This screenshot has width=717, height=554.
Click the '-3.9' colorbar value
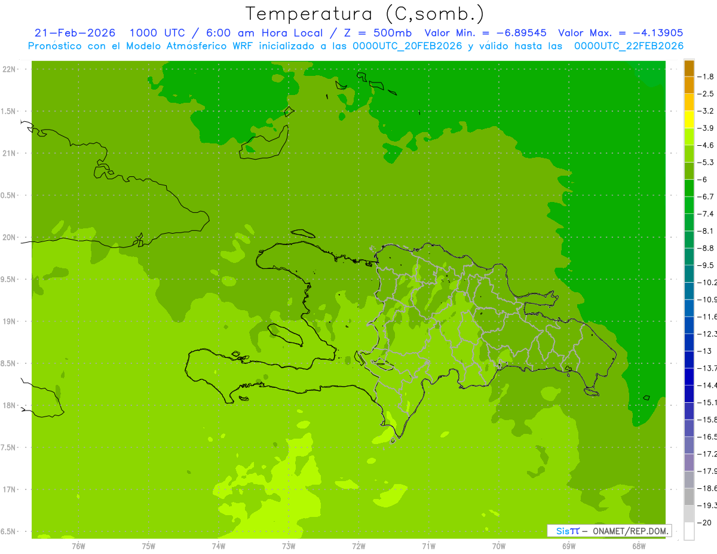(706, 128)
